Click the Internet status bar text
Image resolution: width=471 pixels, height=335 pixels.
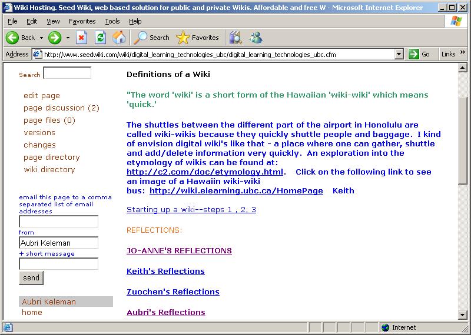tap(404, 327)
